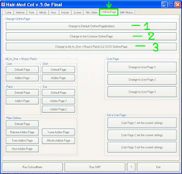This screenshot has height=174, width=182.
Task: Click Yume Addon Page button
Action: [58, 132]
